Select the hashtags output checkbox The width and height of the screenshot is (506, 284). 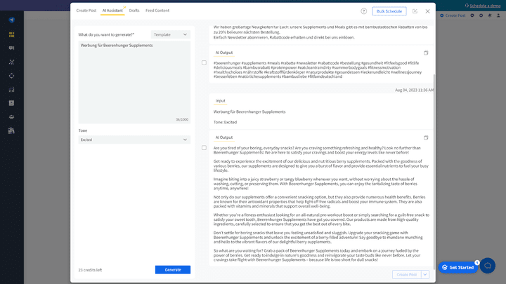204,63
